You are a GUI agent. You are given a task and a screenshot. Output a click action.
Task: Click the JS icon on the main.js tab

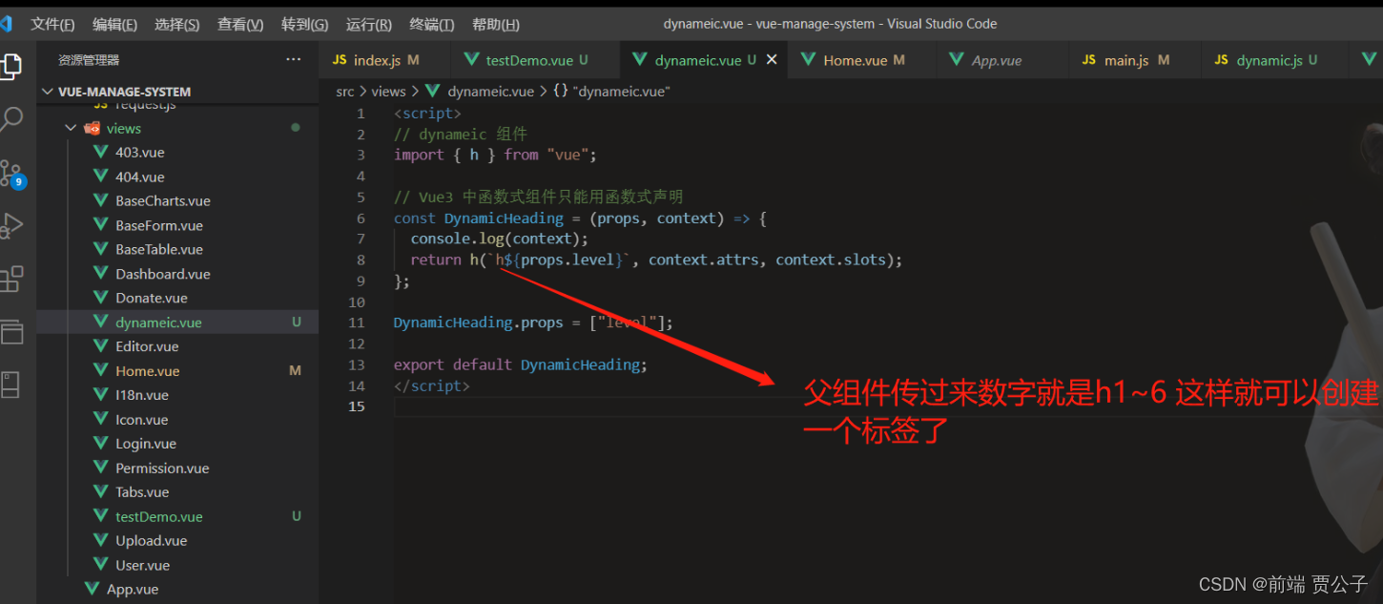point(1089,59)
